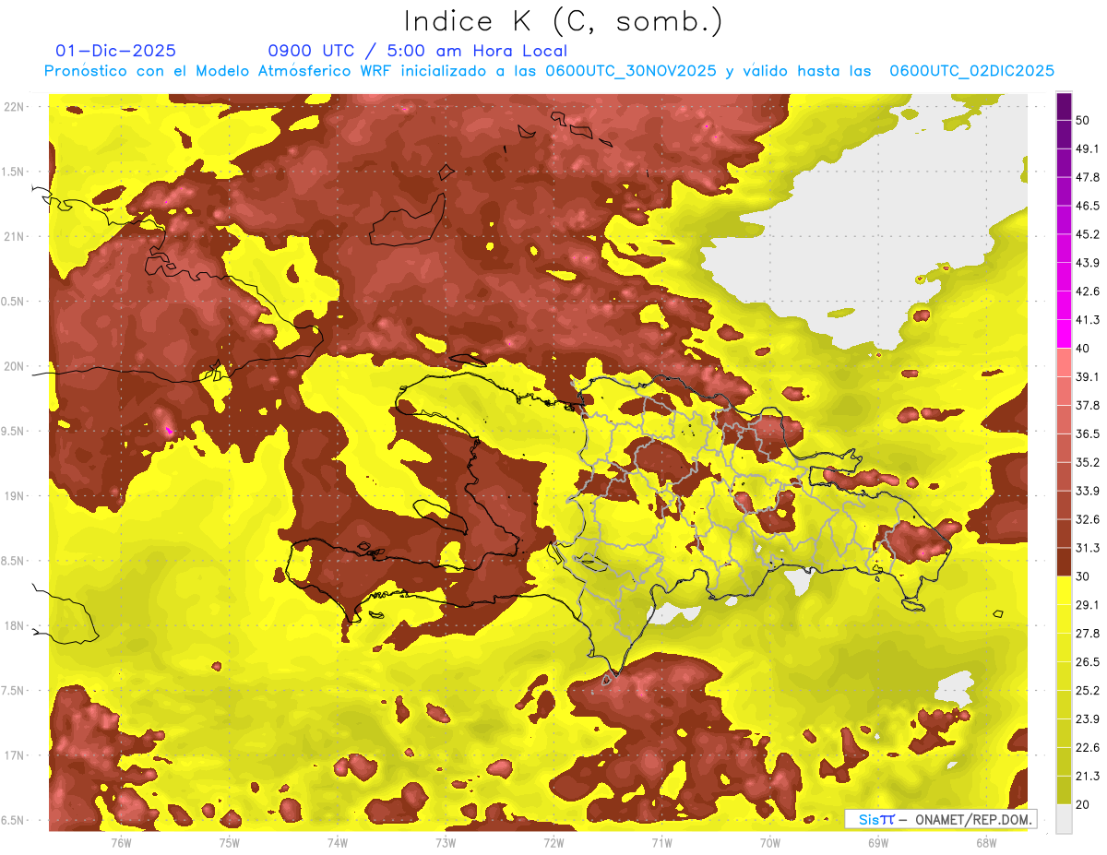Click the '23.9' colorbar value
Viewport: 1107px width, 855px height.
(x=1088, y=718)
